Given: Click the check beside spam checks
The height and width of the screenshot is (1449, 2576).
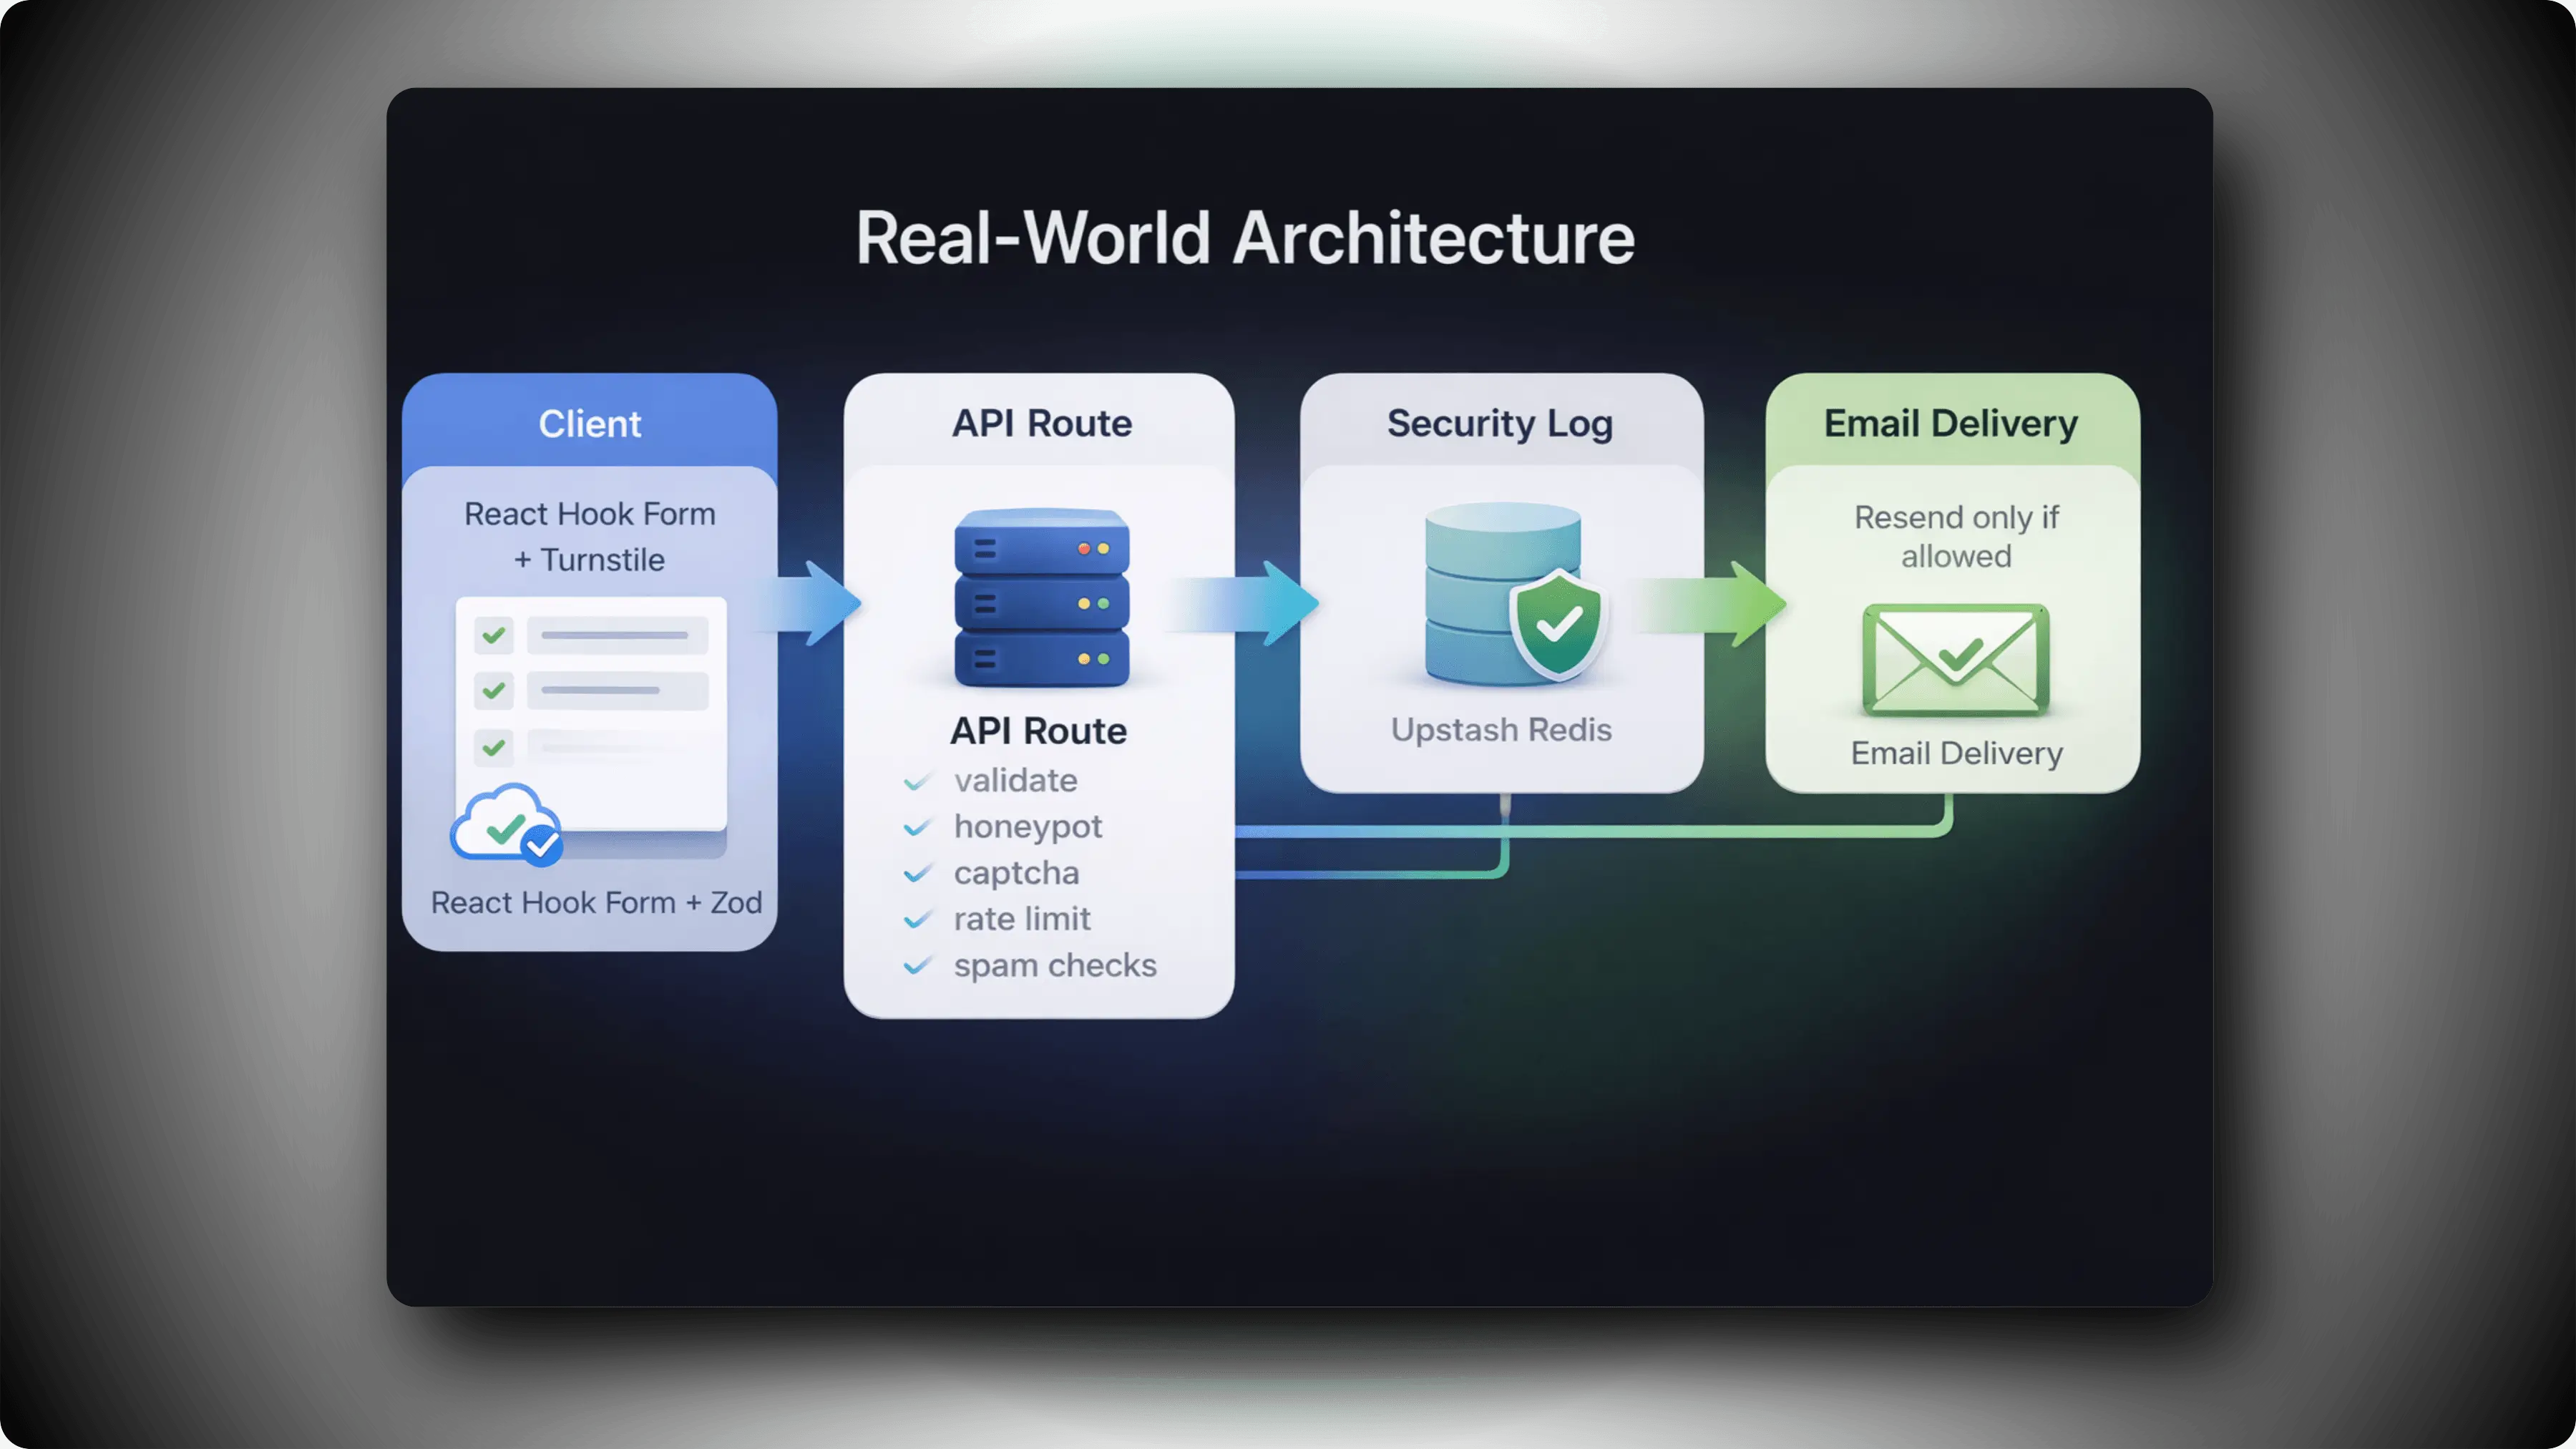Looking at the screenshot, I should 916,966.
